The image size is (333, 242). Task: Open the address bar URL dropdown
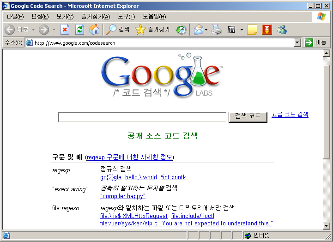pyautogui.click(x=297, y=42)
